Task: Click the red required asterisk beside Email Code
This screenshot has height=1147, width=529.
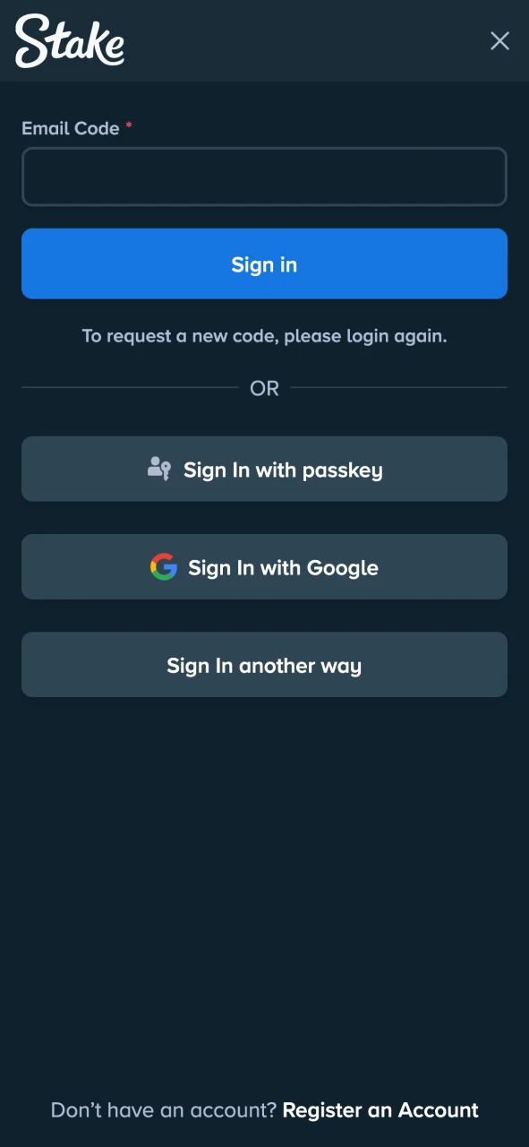Action: point(128,125)
